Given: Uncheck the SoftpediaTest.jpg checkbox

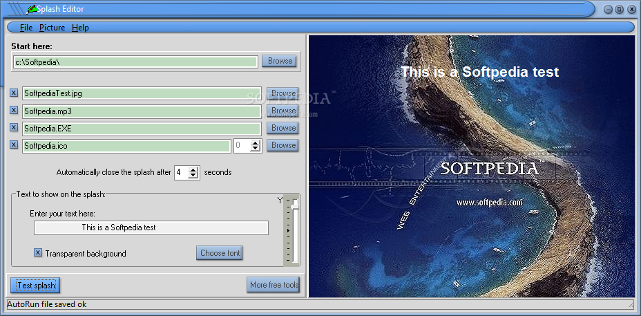Looking at the screenshot, I should click(14, 93).
